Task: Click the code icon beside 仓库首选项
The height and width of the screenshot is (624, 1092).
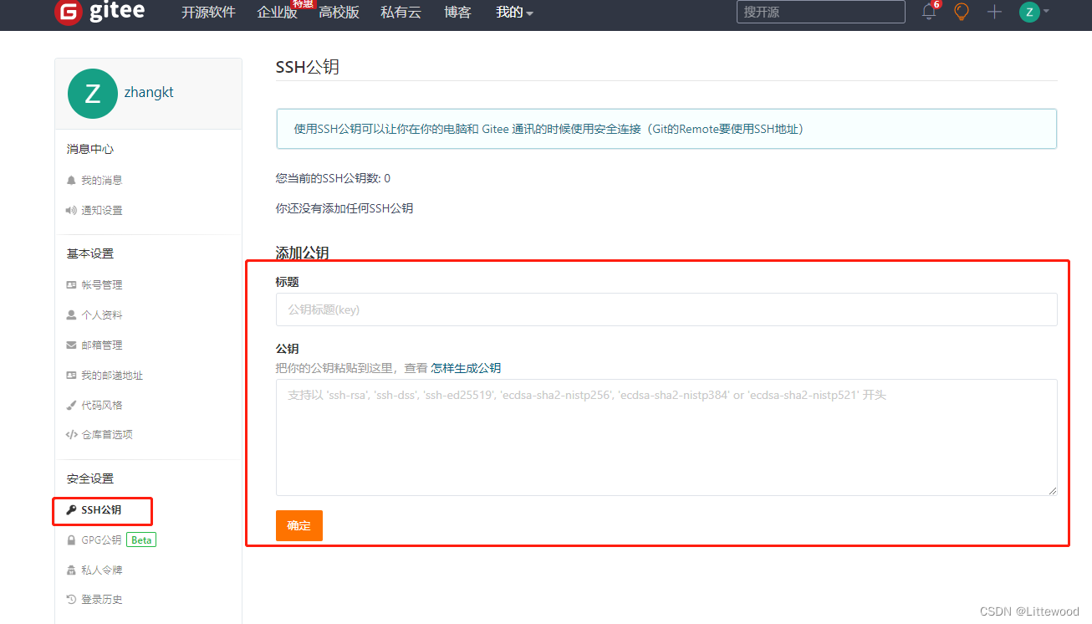Action: coord(71,434)
